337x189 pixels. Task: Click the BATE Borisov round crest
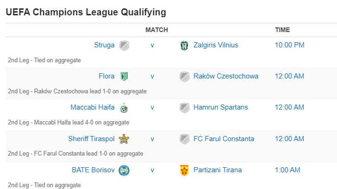(124, 170)
